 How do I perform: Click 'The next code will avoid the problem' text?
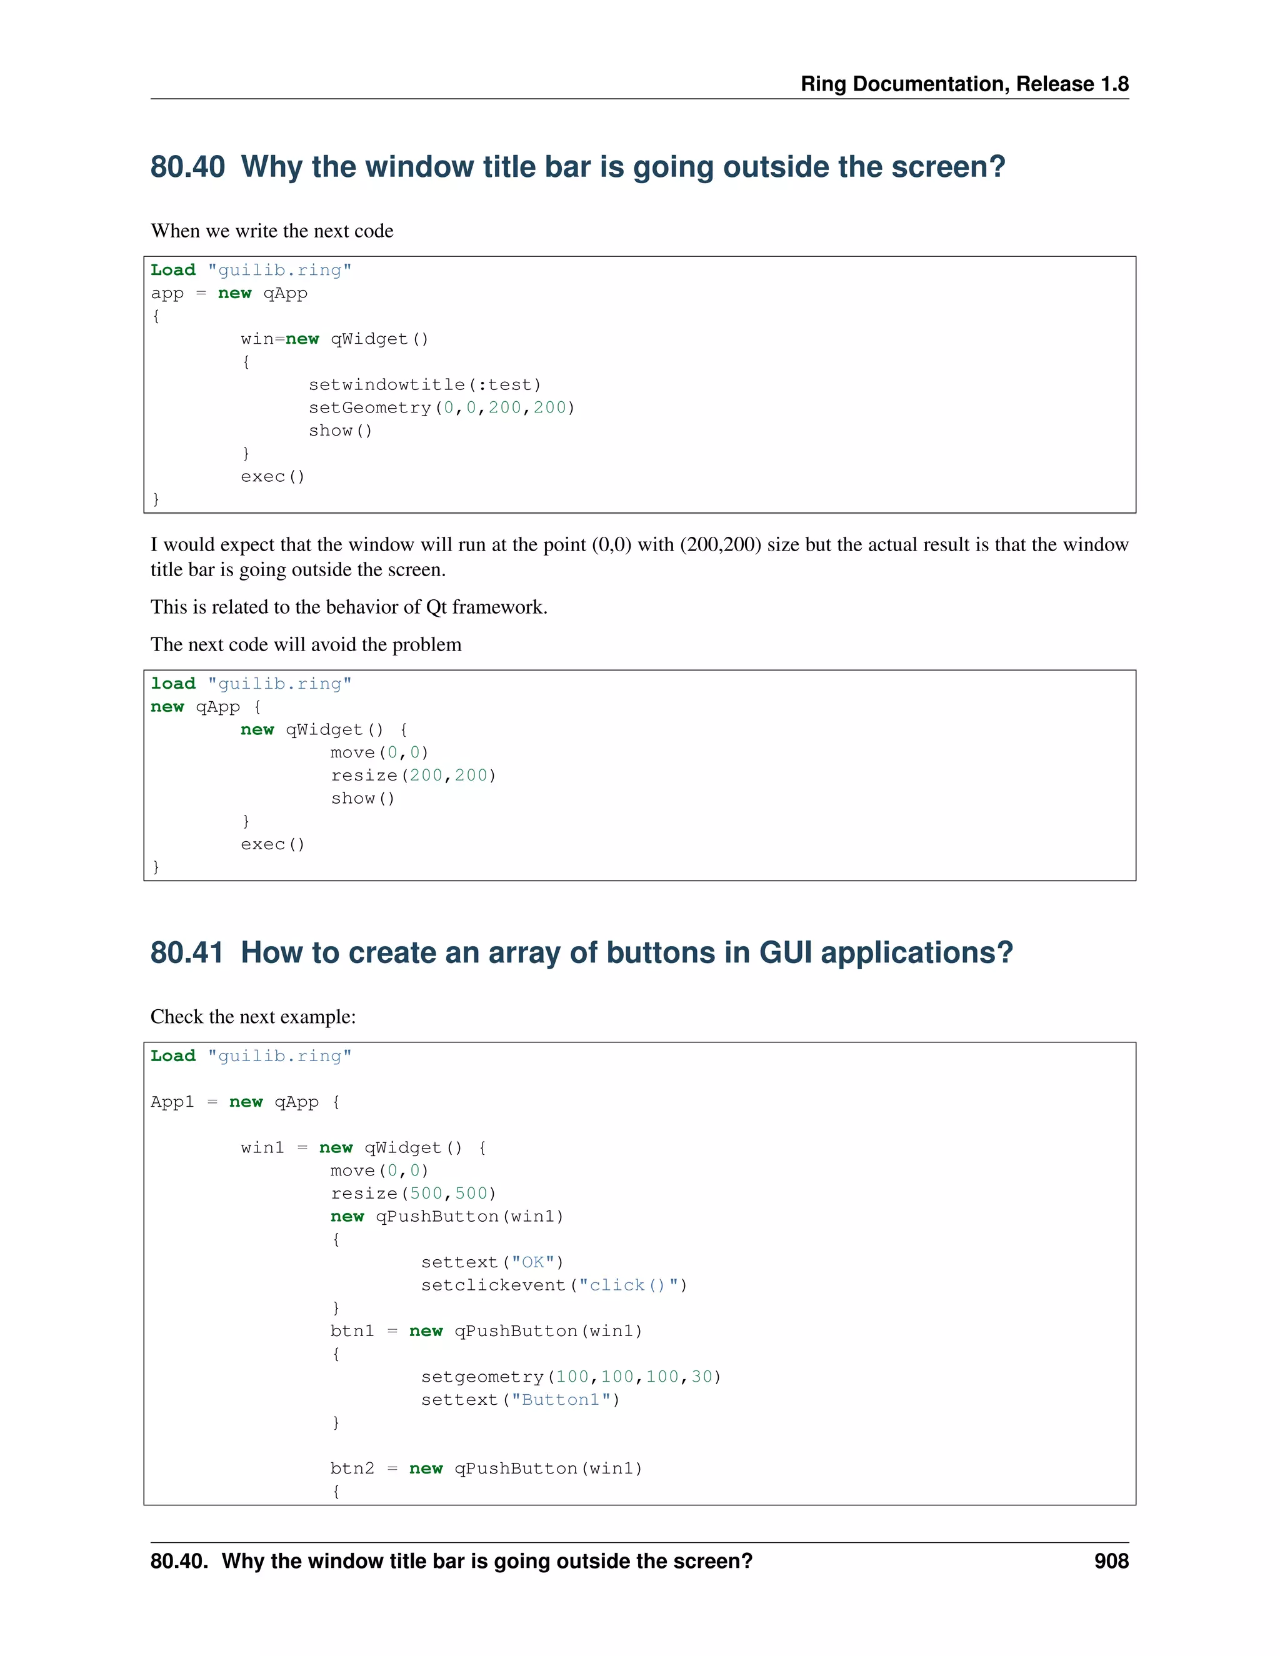306,644
